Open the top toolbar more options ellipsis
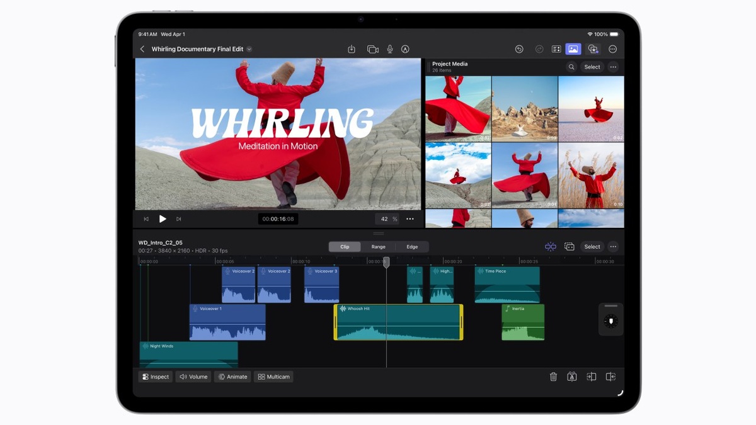Image resolution: width=756 pixels, height=425 pixels. click(612, 49)
